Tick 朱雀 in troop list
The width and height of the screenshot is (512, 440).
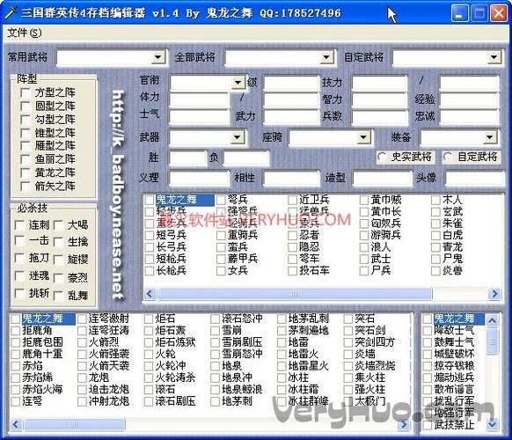click(x=435, y=224)
